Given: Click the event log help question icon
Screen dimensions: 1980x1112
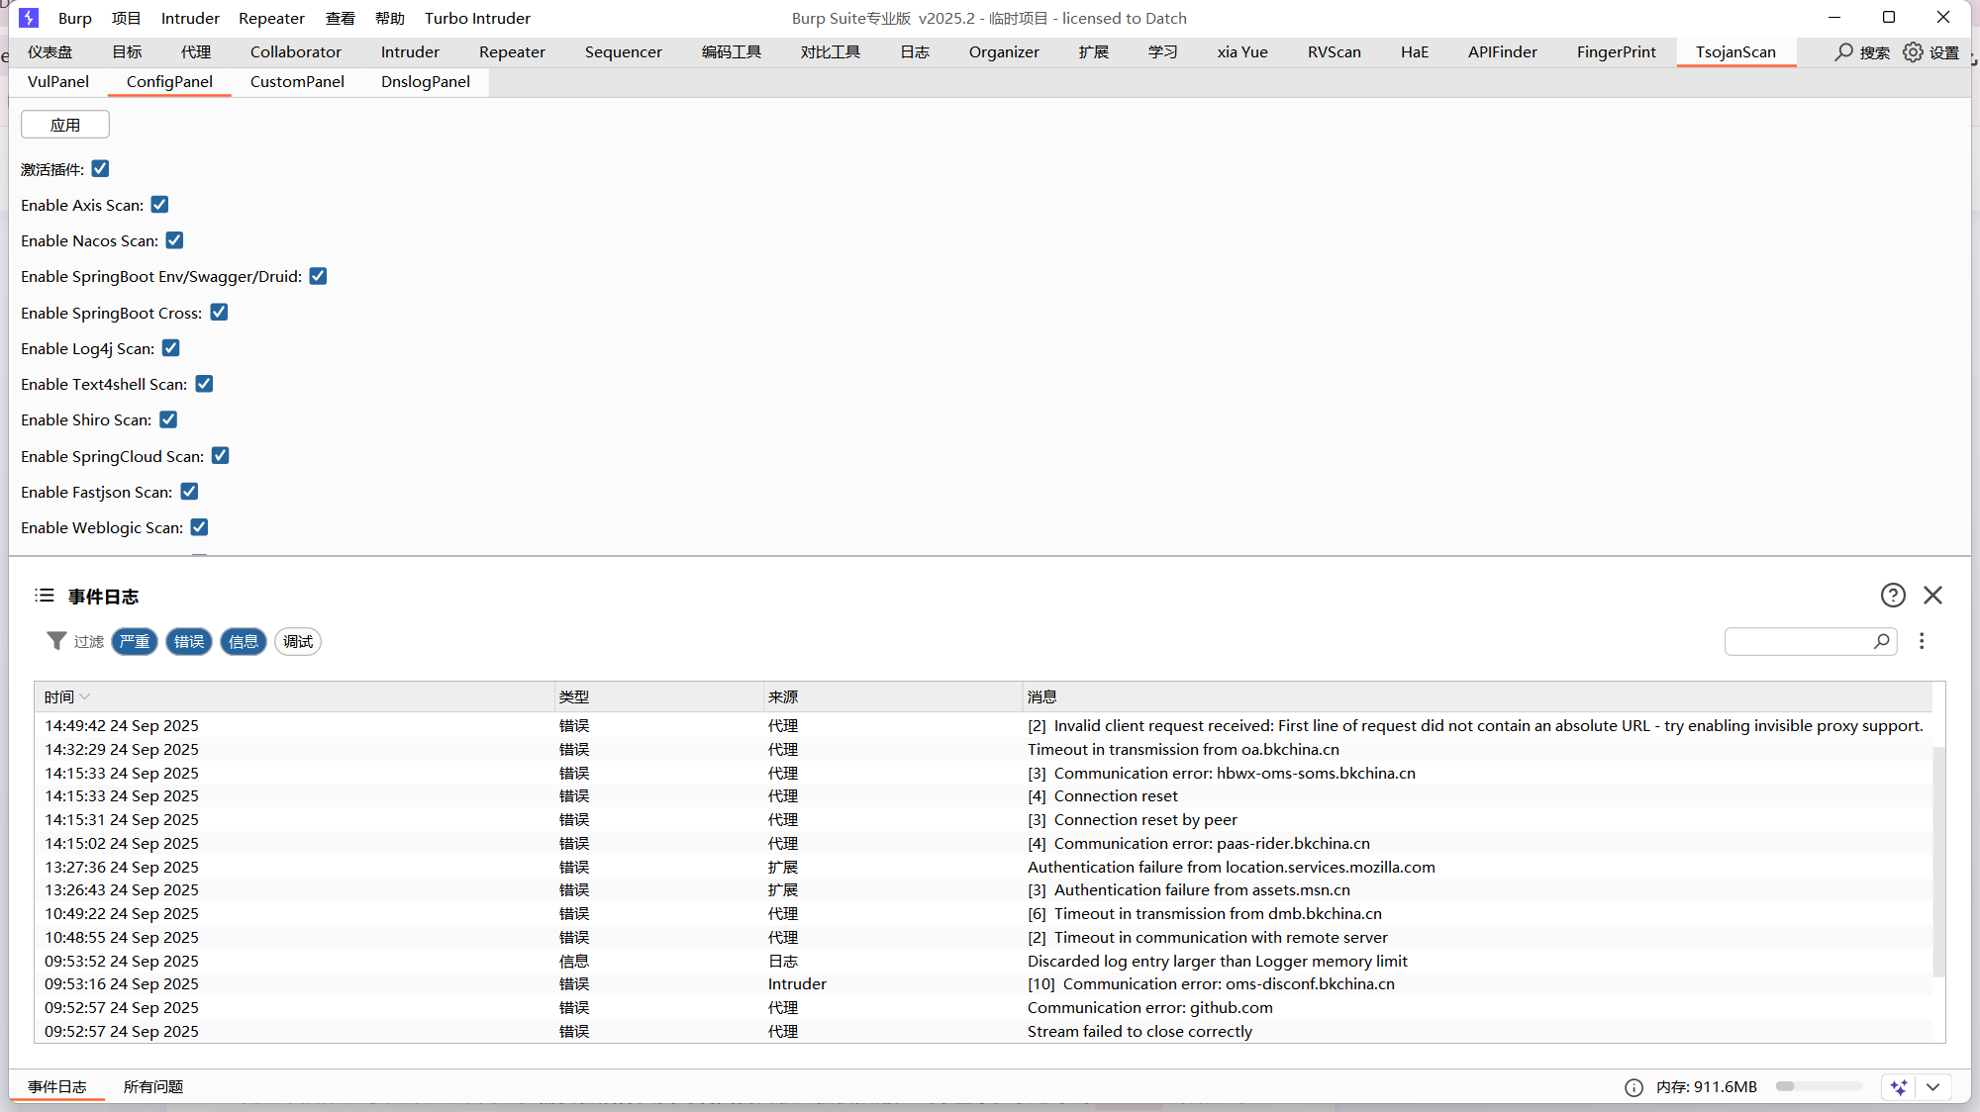Looking at the screenshot, I should pyautogui.click(x=1893, y=595).
